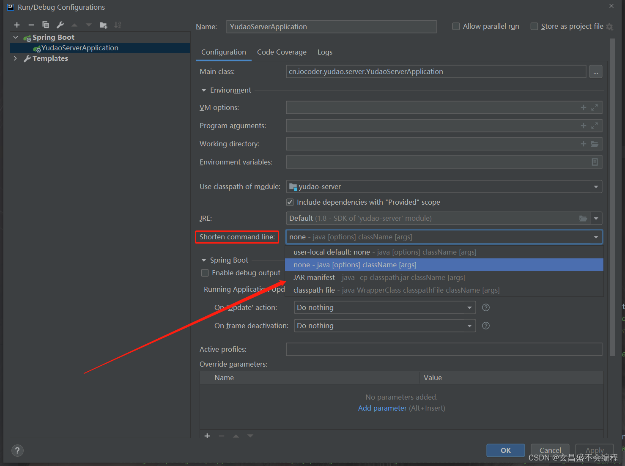The width and height of the screenshot is (625, 466).
Task: Open help for On 'Update' action
Action: [x=486, y=307]
